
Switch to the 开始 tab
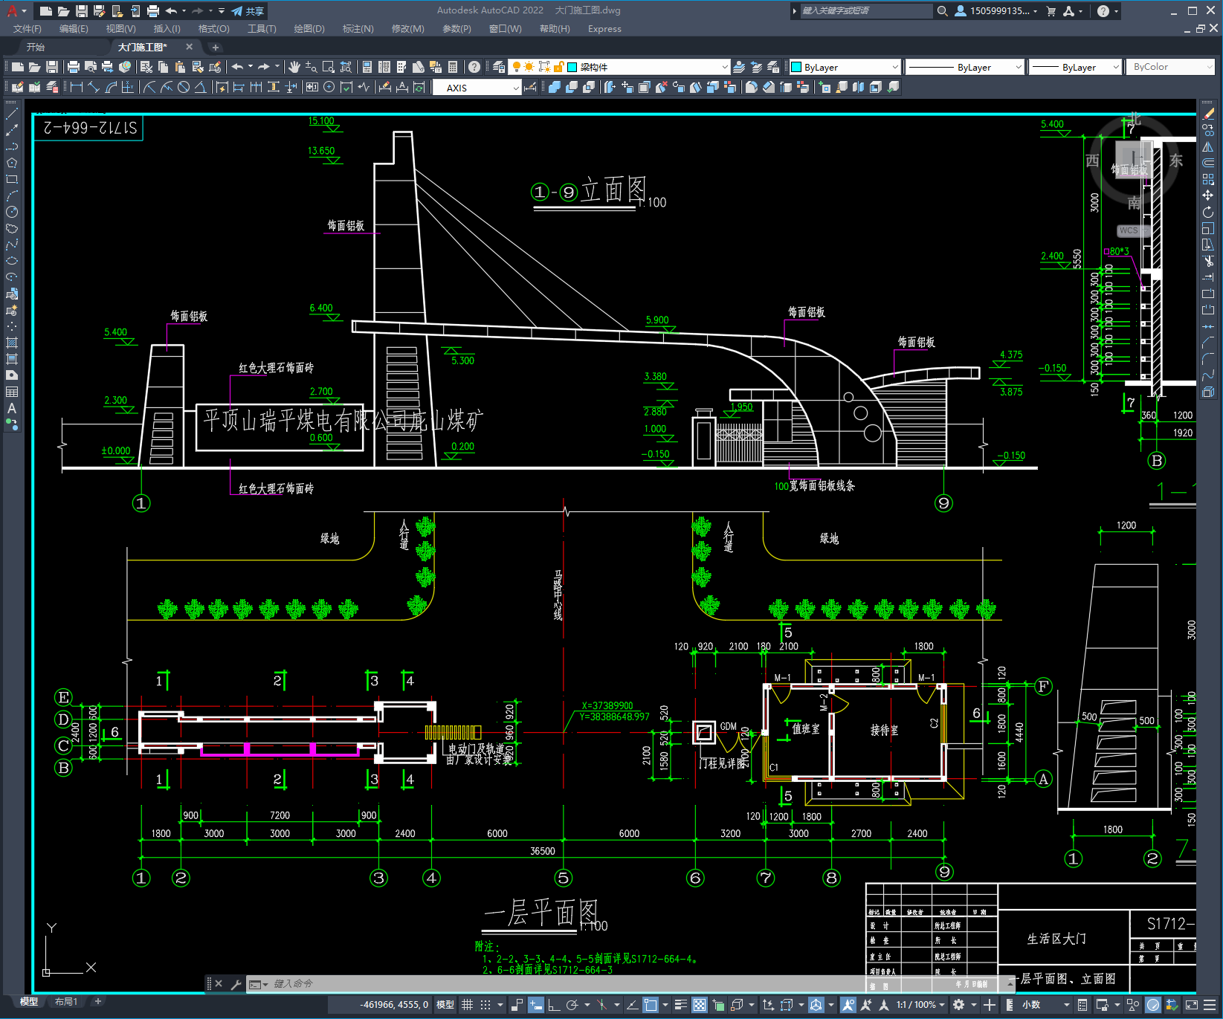(36, 47)
